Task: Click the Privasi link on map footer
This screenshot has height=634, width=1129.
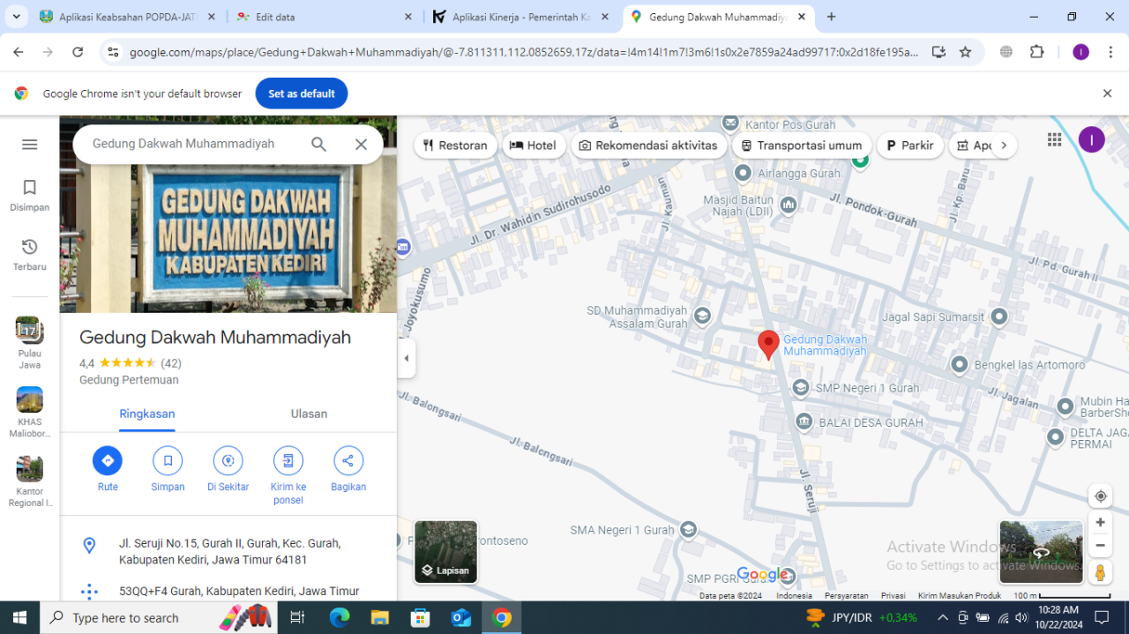Action: pyautogui.click(x=893, y=596)
